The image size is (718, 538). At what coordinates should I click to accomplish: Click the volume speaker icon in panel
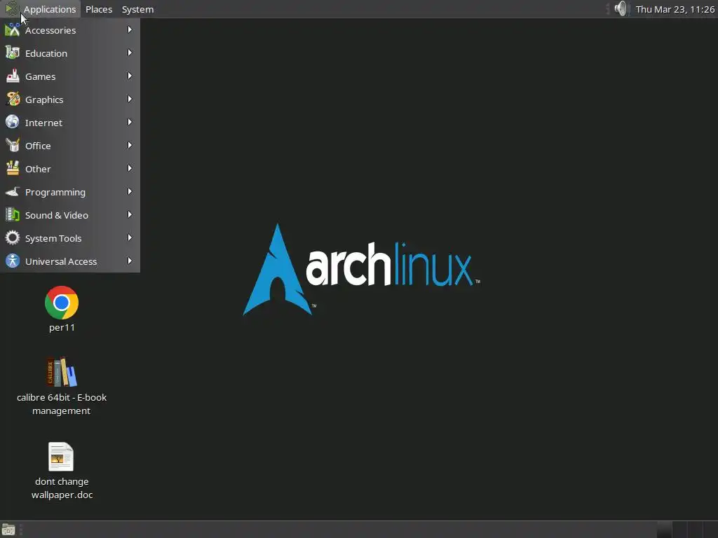pos(621,8)
